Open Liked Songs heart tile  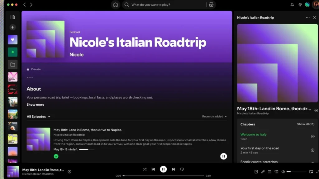12,40
